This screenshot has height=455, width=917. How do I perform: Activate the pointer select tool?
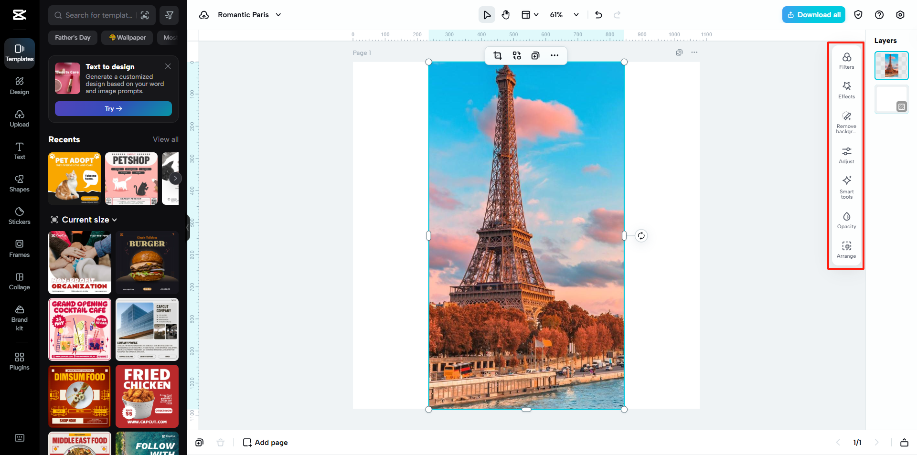point(487,15)
